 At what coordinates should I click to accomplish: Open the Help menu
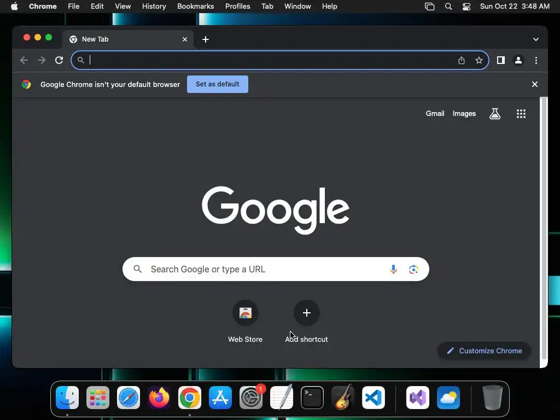329,7
